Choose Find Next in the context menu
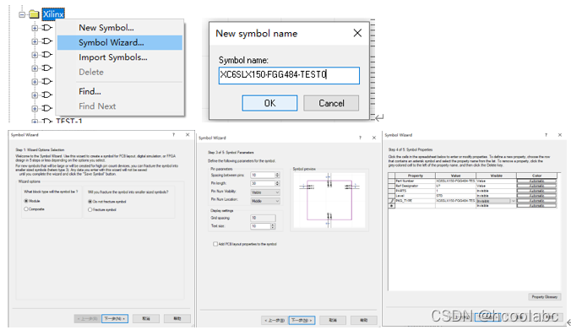571x330 pixels. [x=97, y=106]
